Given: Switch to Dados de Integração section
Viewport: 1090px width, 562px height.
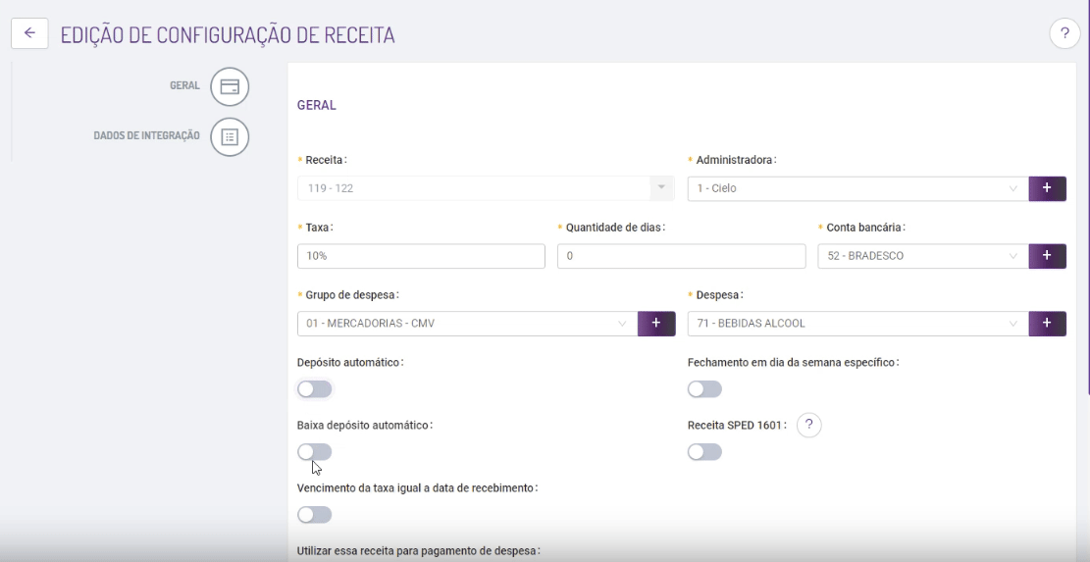Looking at the screenshot, I should (x=147, y=136).
